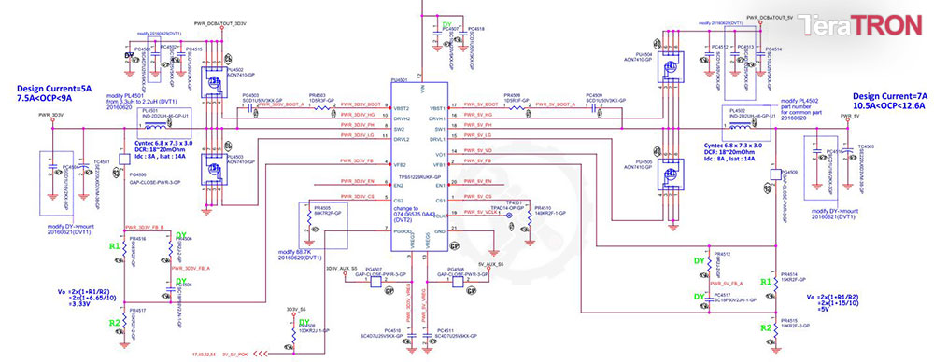Screen dimensions: 934x362
Task: Click the PWR_3D3V_FB net label
Action: [357, 161]
